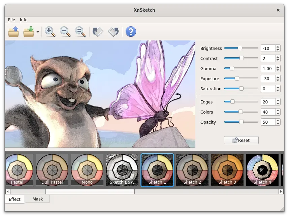Screen dimensions: 289x217
Task: Open the Info menu
Action: coord(24,20)
